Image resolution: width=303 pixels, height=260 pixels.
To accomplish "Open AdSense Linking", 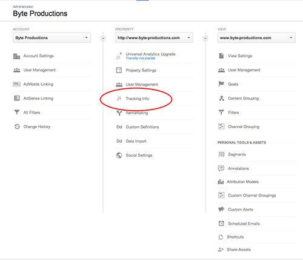I will (x=38, y=99).
